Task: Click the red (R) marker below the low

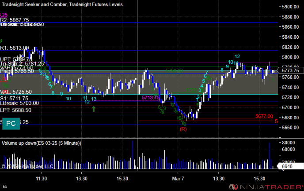Action: (183, 129)
